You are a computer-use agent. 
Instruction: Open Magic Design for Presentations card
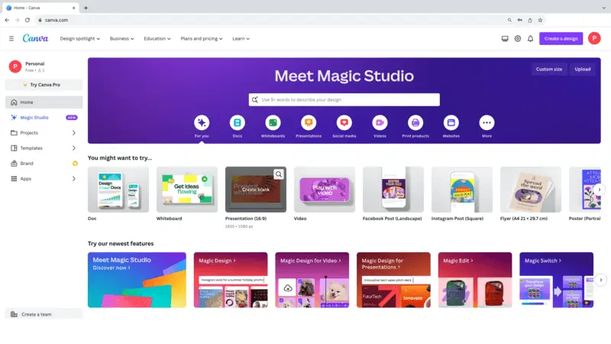pyautogui.click(x=393, y=280)
